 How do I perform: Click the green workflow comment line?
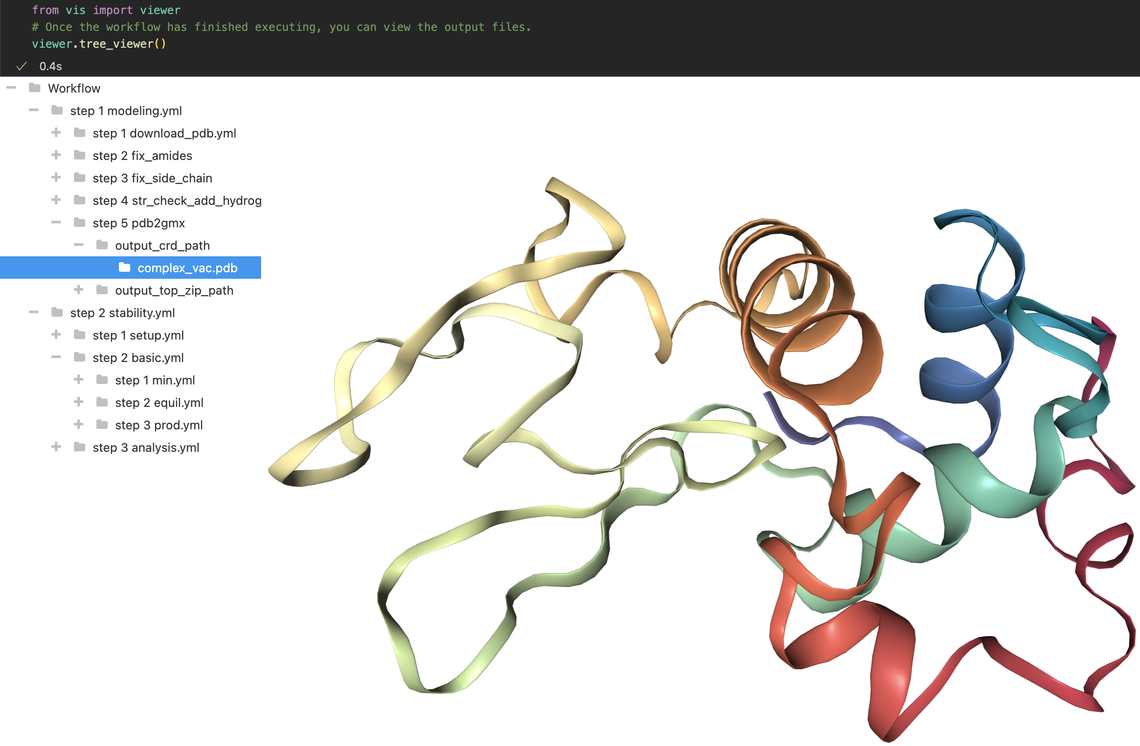point(282,27)
